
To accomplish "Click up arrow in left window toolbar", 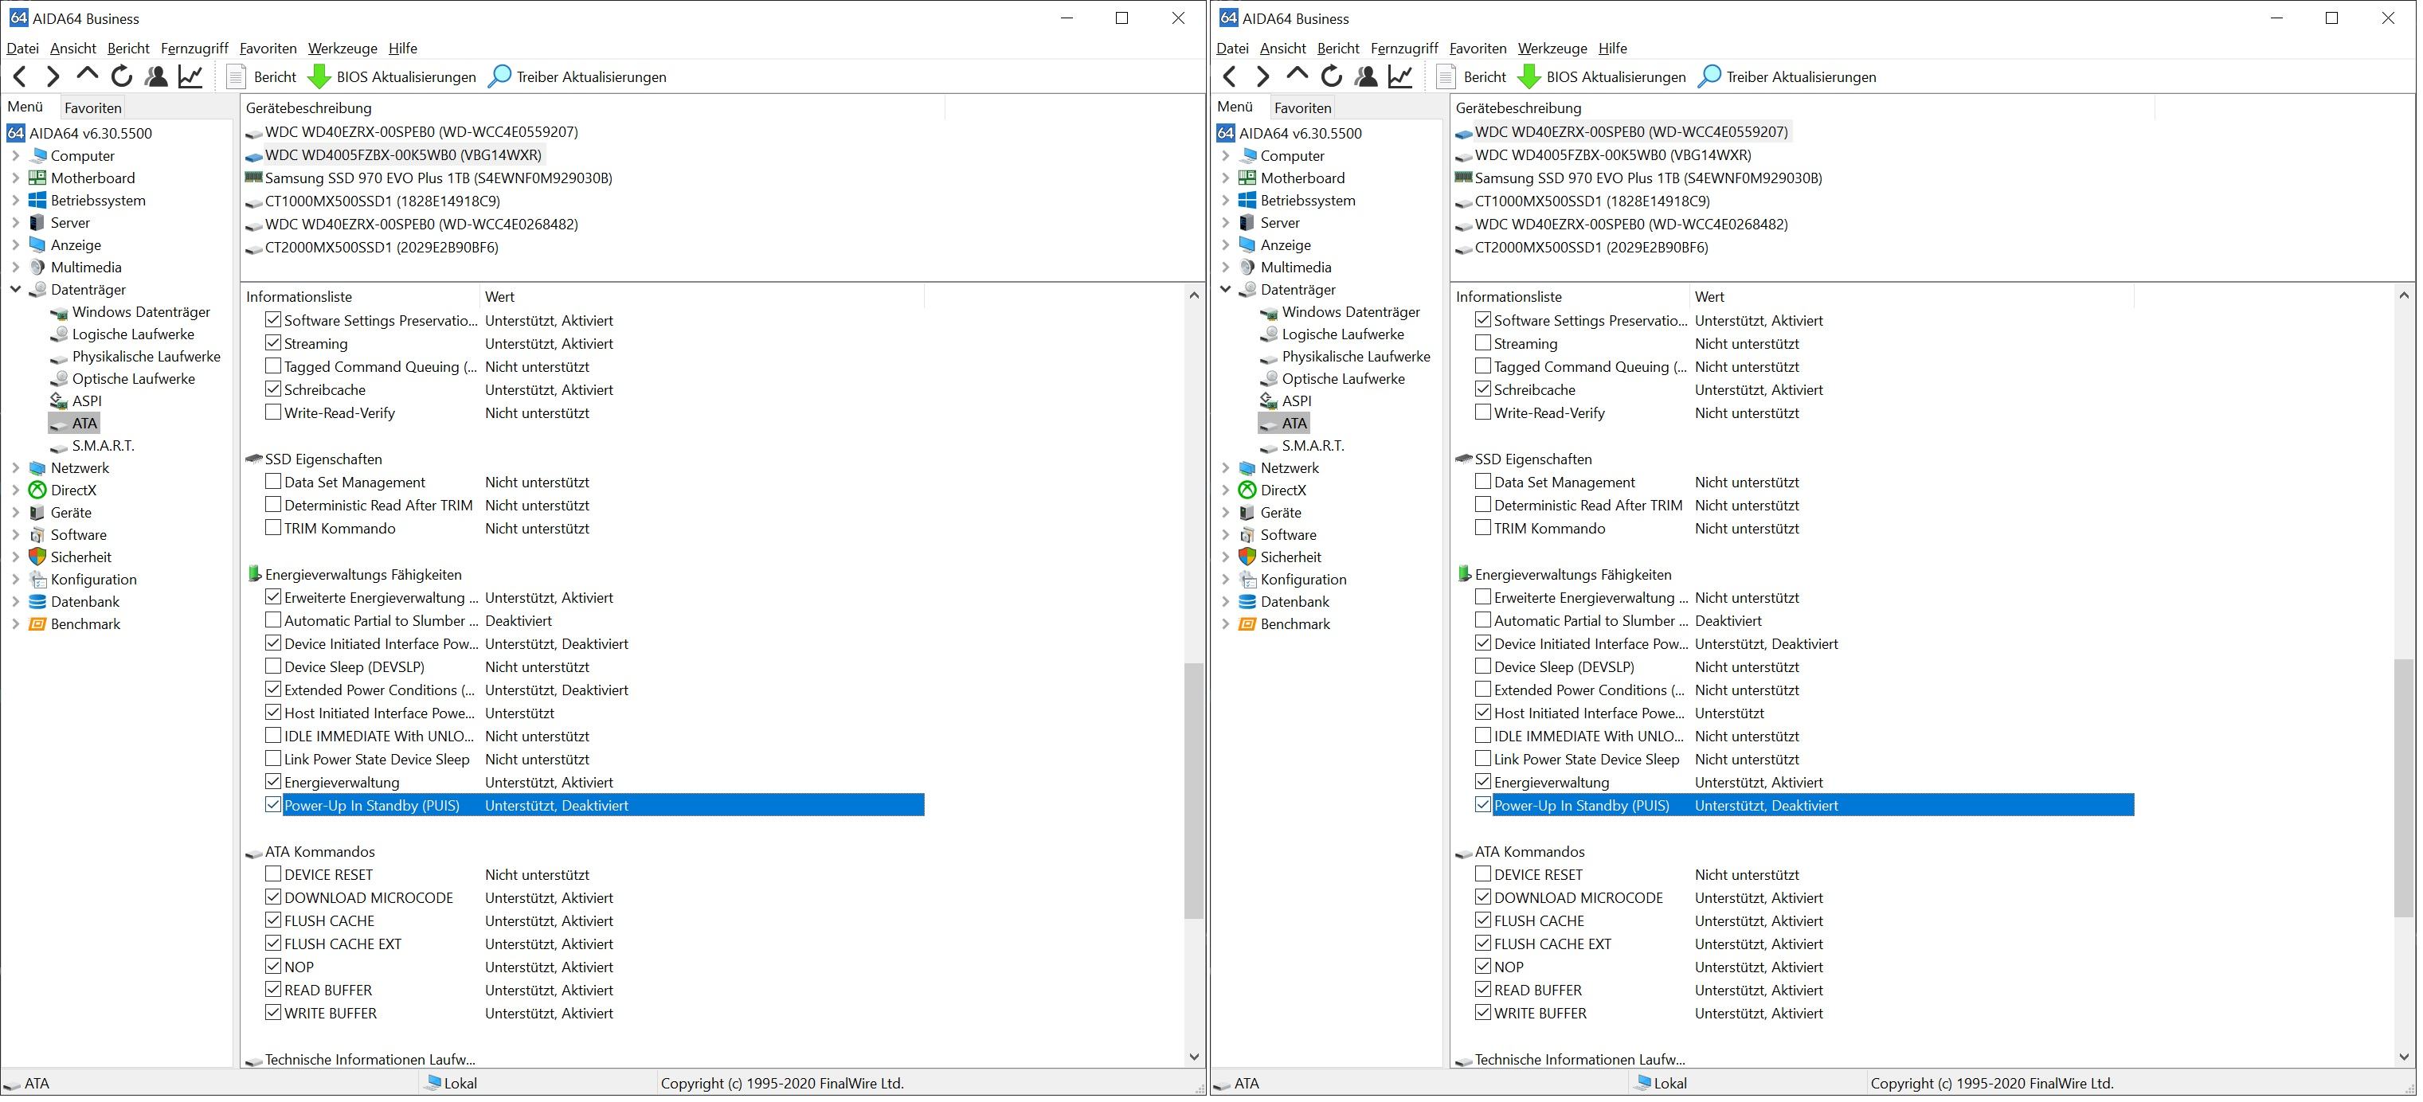I will (88, 75).
